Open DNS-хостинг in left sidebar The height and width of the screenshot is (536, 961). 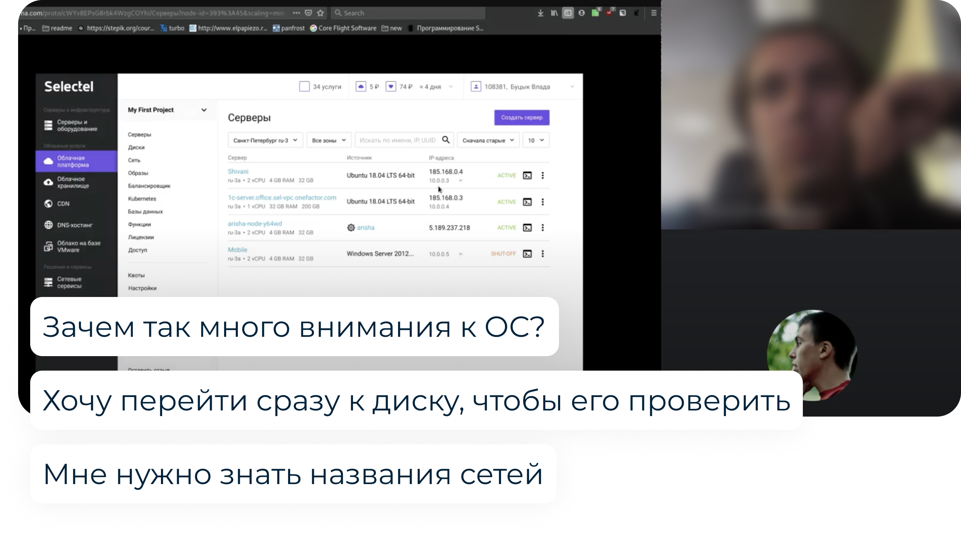74,225
